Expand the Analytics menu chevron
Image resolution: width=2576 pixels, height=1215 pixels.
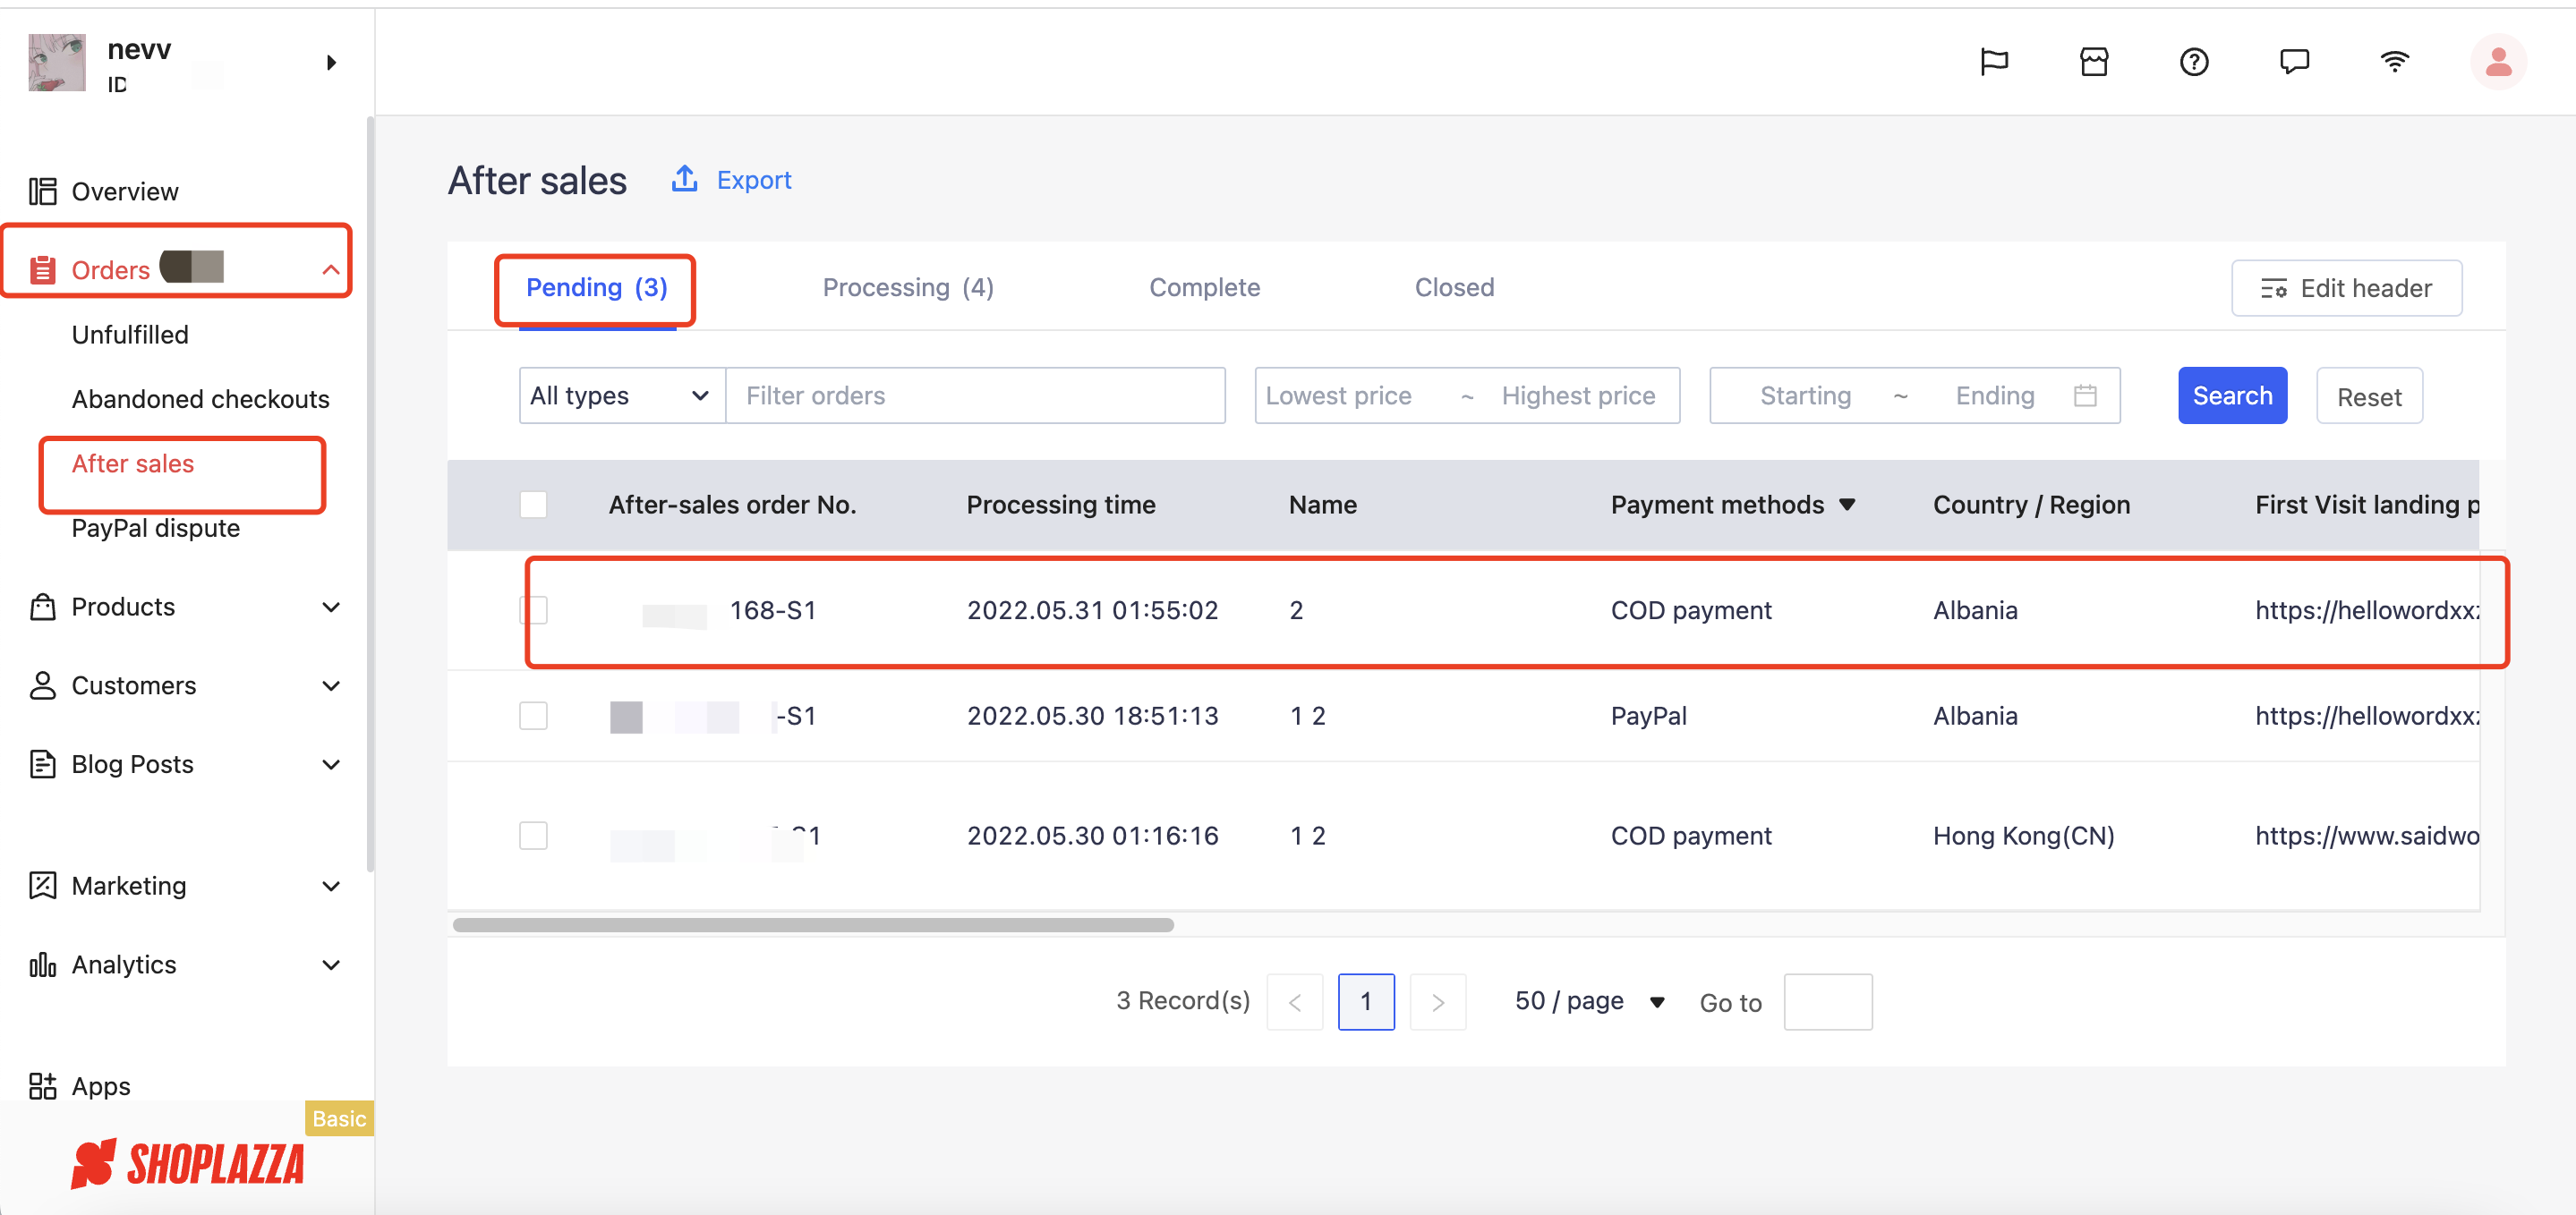point(331,965)
